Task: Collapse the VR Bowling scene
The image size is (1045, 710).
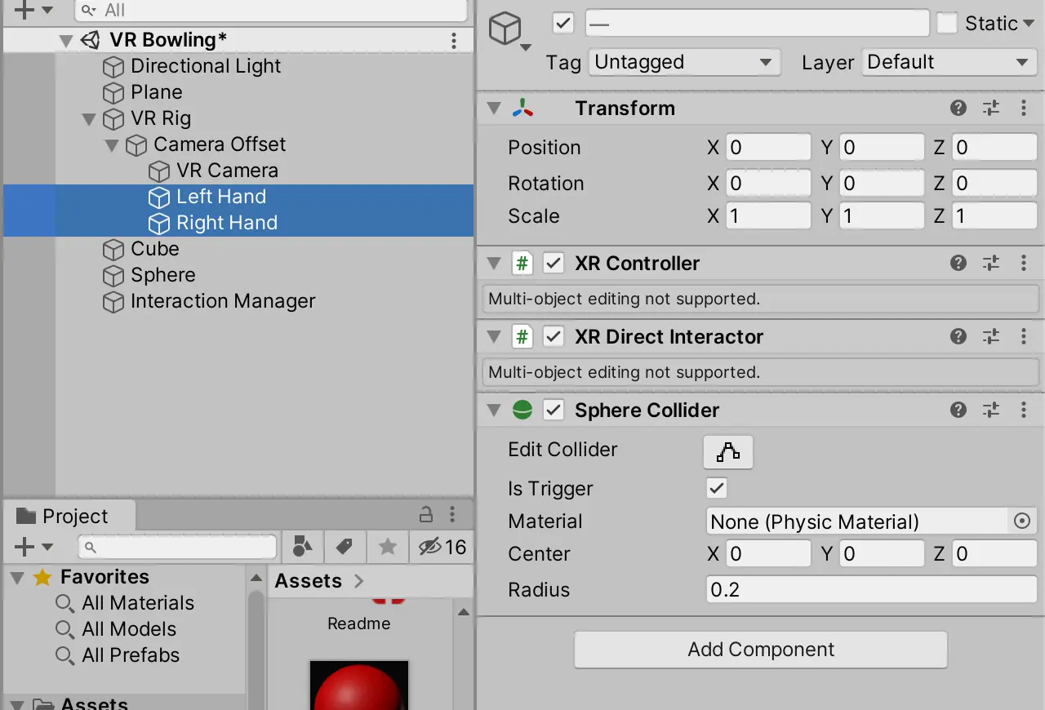Action: coord(67,40)
